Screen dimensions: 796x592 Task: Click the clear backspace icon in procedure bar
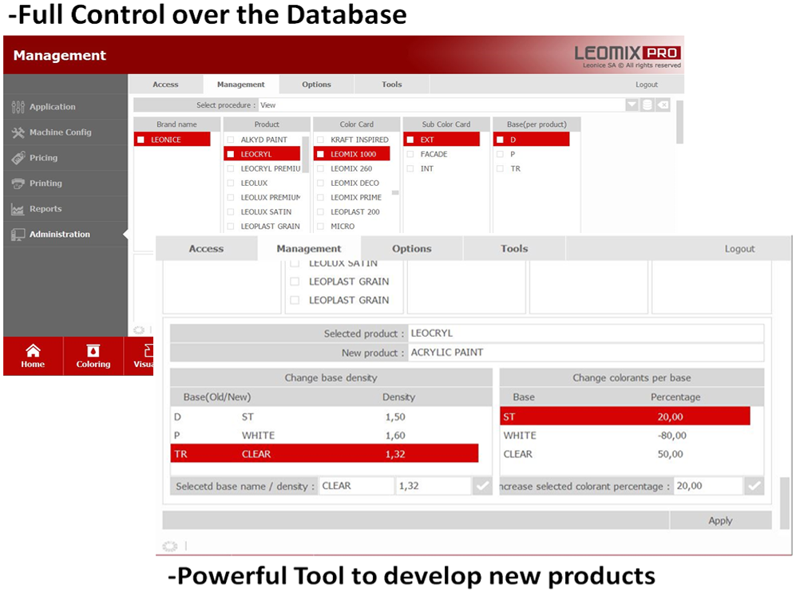pos(663,105)
